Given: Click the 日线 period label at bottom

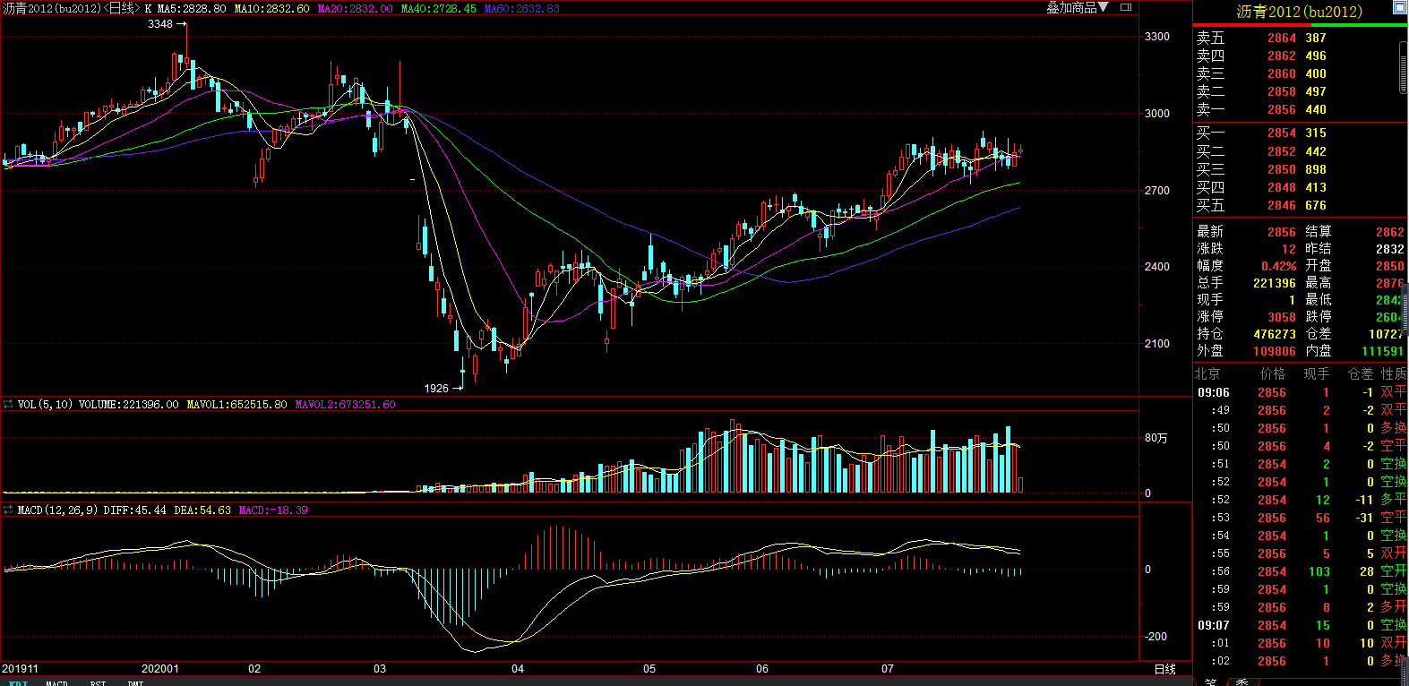Looking at the screenshot, I should click(x=1164, y=669).
